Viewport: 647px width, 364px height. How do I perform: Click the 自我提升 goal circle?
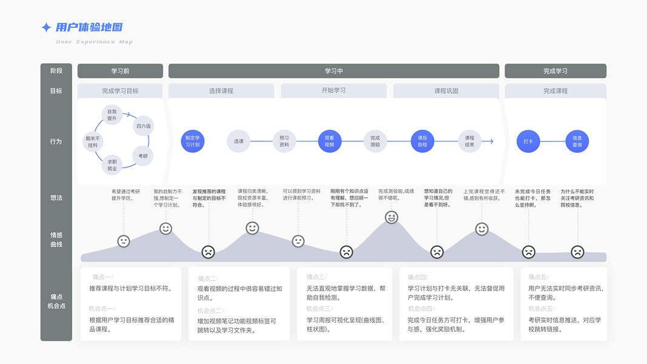coord(112,115)
